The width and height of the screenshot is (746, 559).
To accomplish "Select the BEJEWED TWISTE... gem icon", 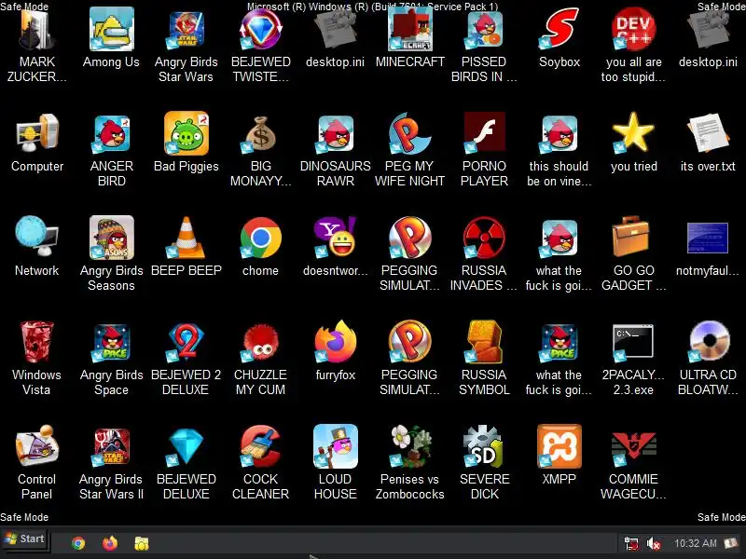I will click(261, 30).
